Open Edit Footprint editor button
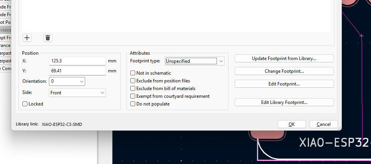This screenshot has width=371, height=164. (284, 84)
